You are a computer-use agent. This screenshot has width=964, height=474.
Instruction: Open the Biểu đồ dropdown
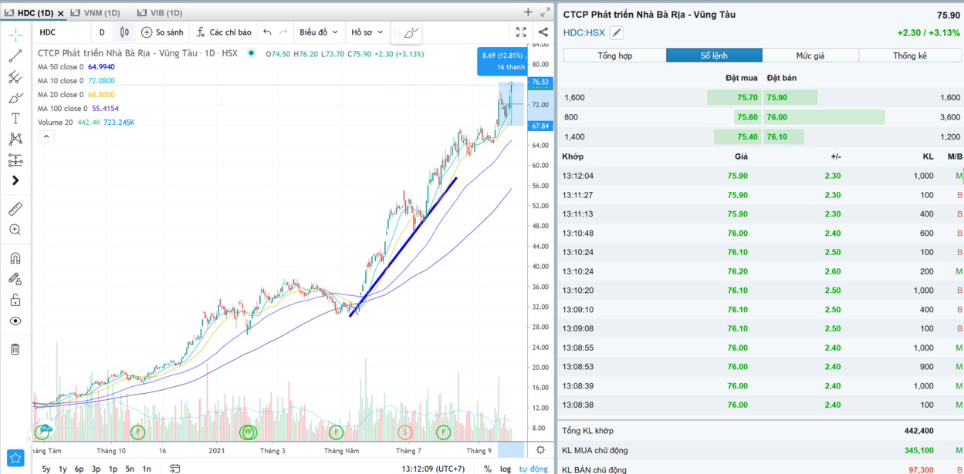(x=319, y=32)
